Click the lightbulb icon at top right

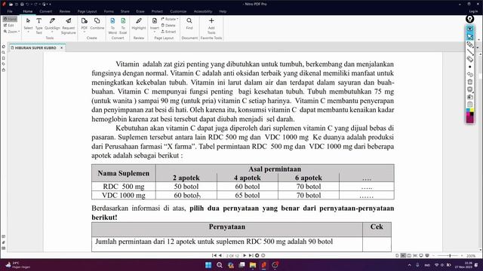tap(469, 19)
